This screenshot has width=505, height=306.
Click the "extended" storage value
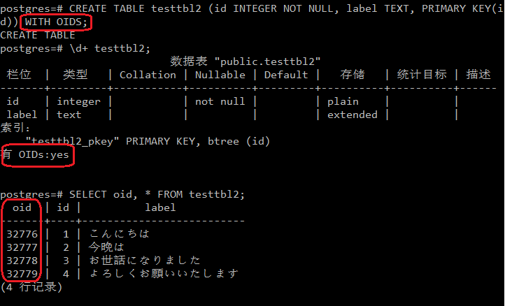coord(352,115)
